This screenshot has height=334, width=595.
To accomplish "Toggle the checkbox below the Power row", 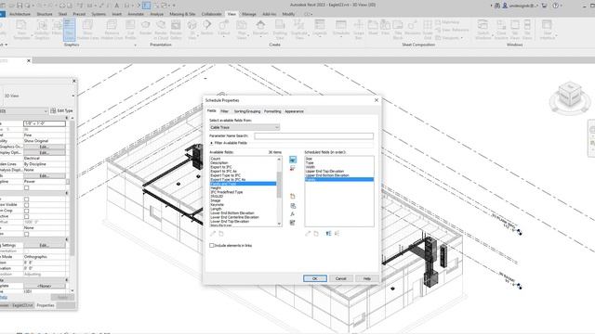I will click(x=27, y=187).
